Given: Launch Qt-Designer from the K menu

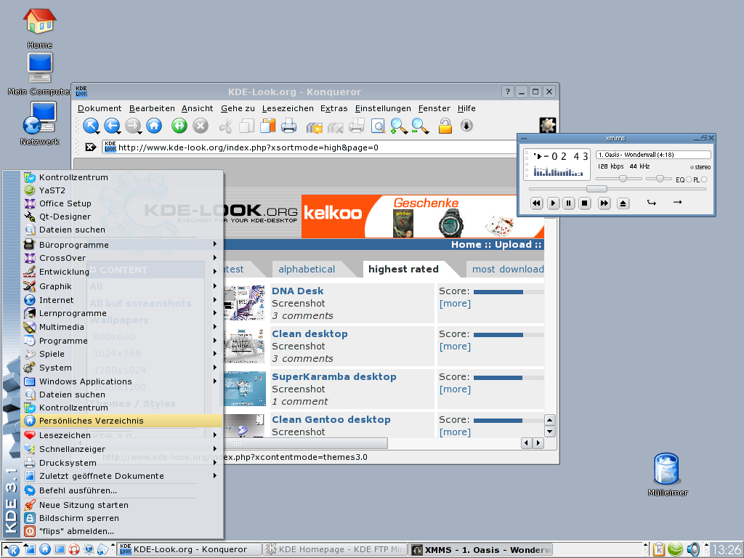Looking at the screenshot, I should point(122,217).
